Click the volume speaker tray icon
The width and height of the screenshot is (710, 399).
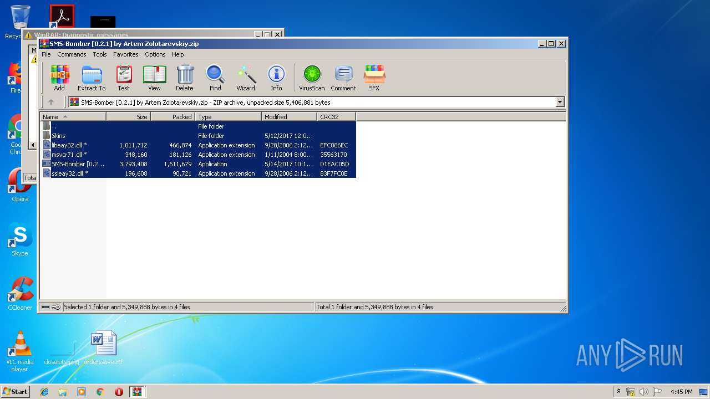coord(643,392)
